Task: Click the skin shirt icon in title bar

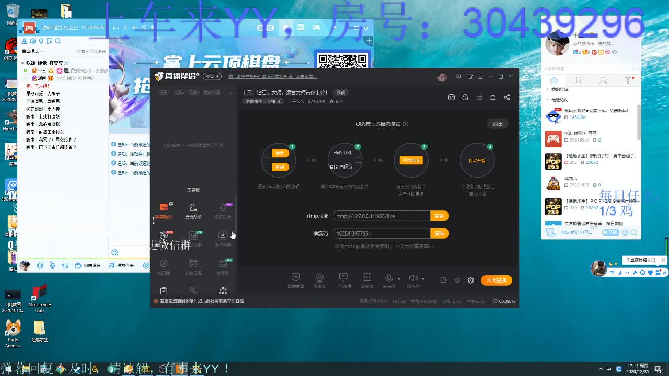Action: (470, 77)
